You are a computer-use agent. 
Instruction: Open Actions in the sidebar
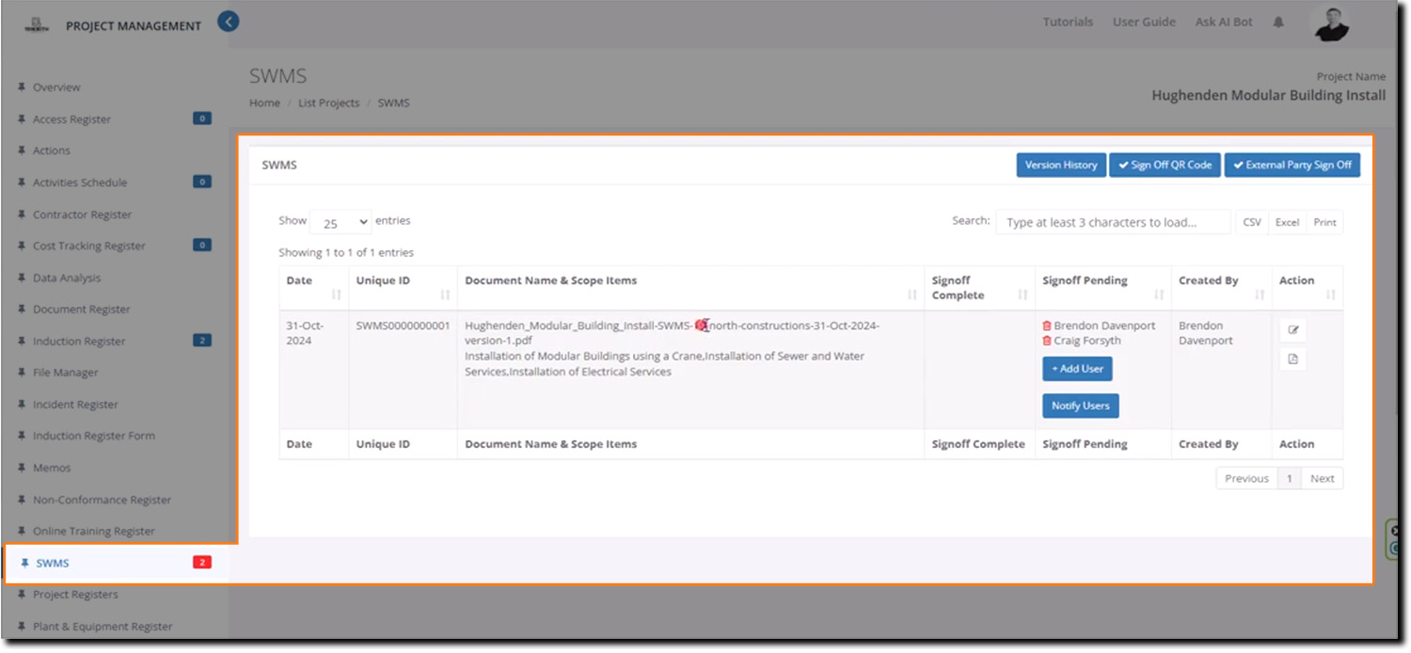click(52, 151)
